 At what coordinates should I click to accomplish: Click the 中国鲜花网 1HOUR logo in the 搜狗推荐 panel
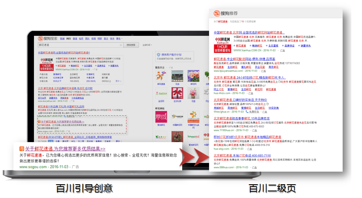pos(222,44)
